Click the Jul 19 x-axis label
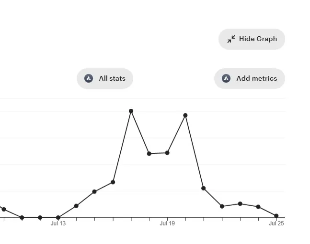 pyautogui.click(x=167, y=223)
